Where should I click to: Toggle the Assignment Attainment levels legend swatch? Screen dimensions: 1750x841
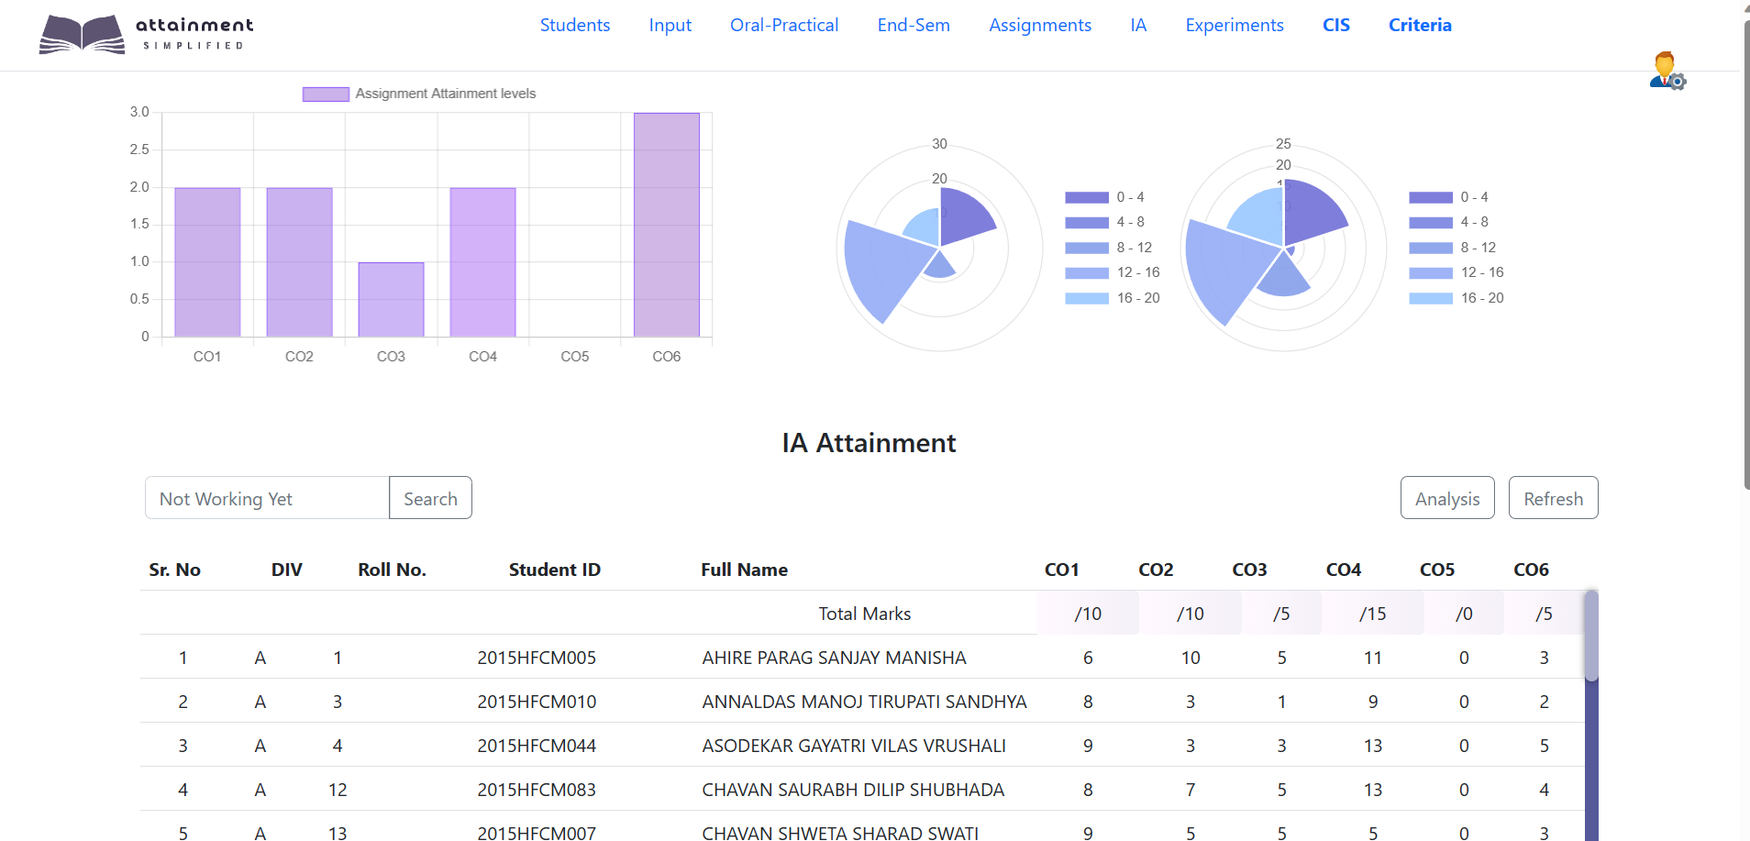326,94
